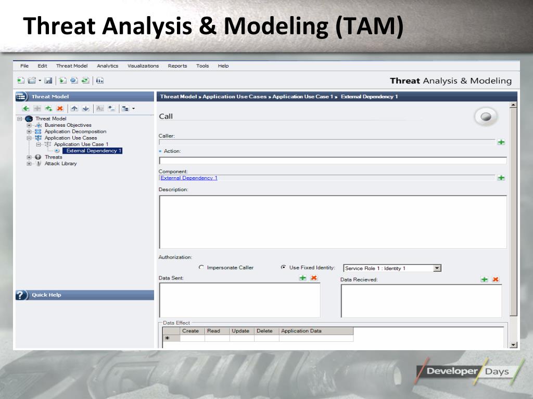This screenshot has width=533, height=399.
Task: Click the Threat Model panel header icon
Action: coord(21,97)
